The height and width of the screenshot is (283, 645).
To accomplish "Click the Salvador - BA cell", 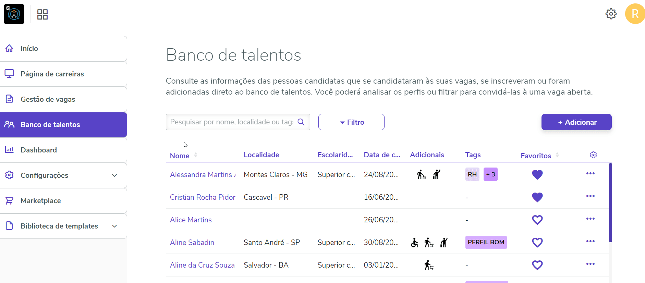I will click(x=266, y=265).
